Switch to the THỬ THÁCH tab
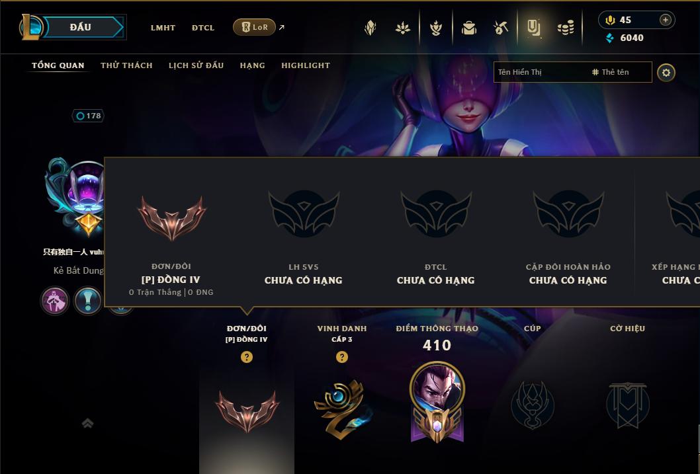This screenshot has width=700, height=474. coord(126,65)
